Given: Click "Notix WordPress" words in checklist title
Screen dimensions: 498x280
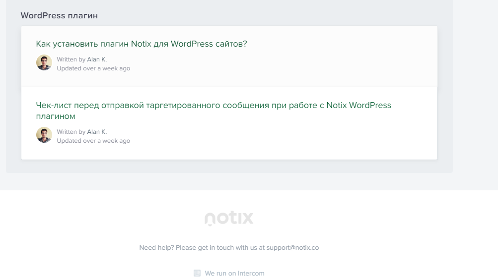Looking at the screenshot, I should pyautogui.click(x=359, y=105).
